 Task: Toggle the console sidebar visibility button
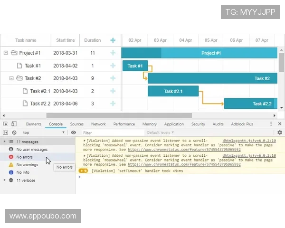pos(5,133)
